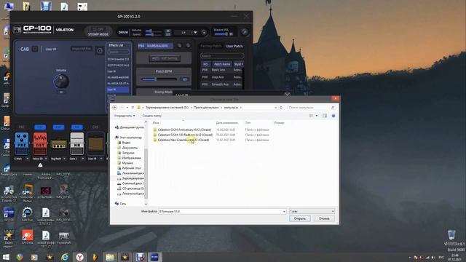Open DST pedal effect dropdown arrow

tap(46, 159)
